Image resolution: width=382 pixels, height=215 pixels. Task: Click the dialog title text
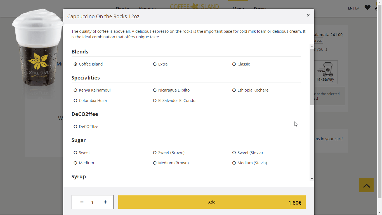pos(103,16)
